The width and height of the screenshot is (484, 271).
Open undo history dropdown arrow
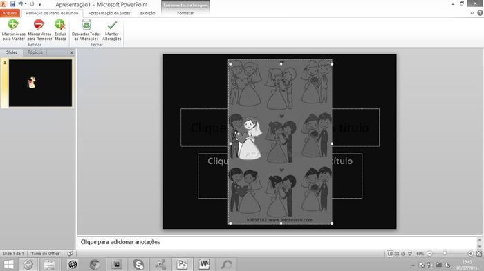pyautogui.click(x=26, y=4)
